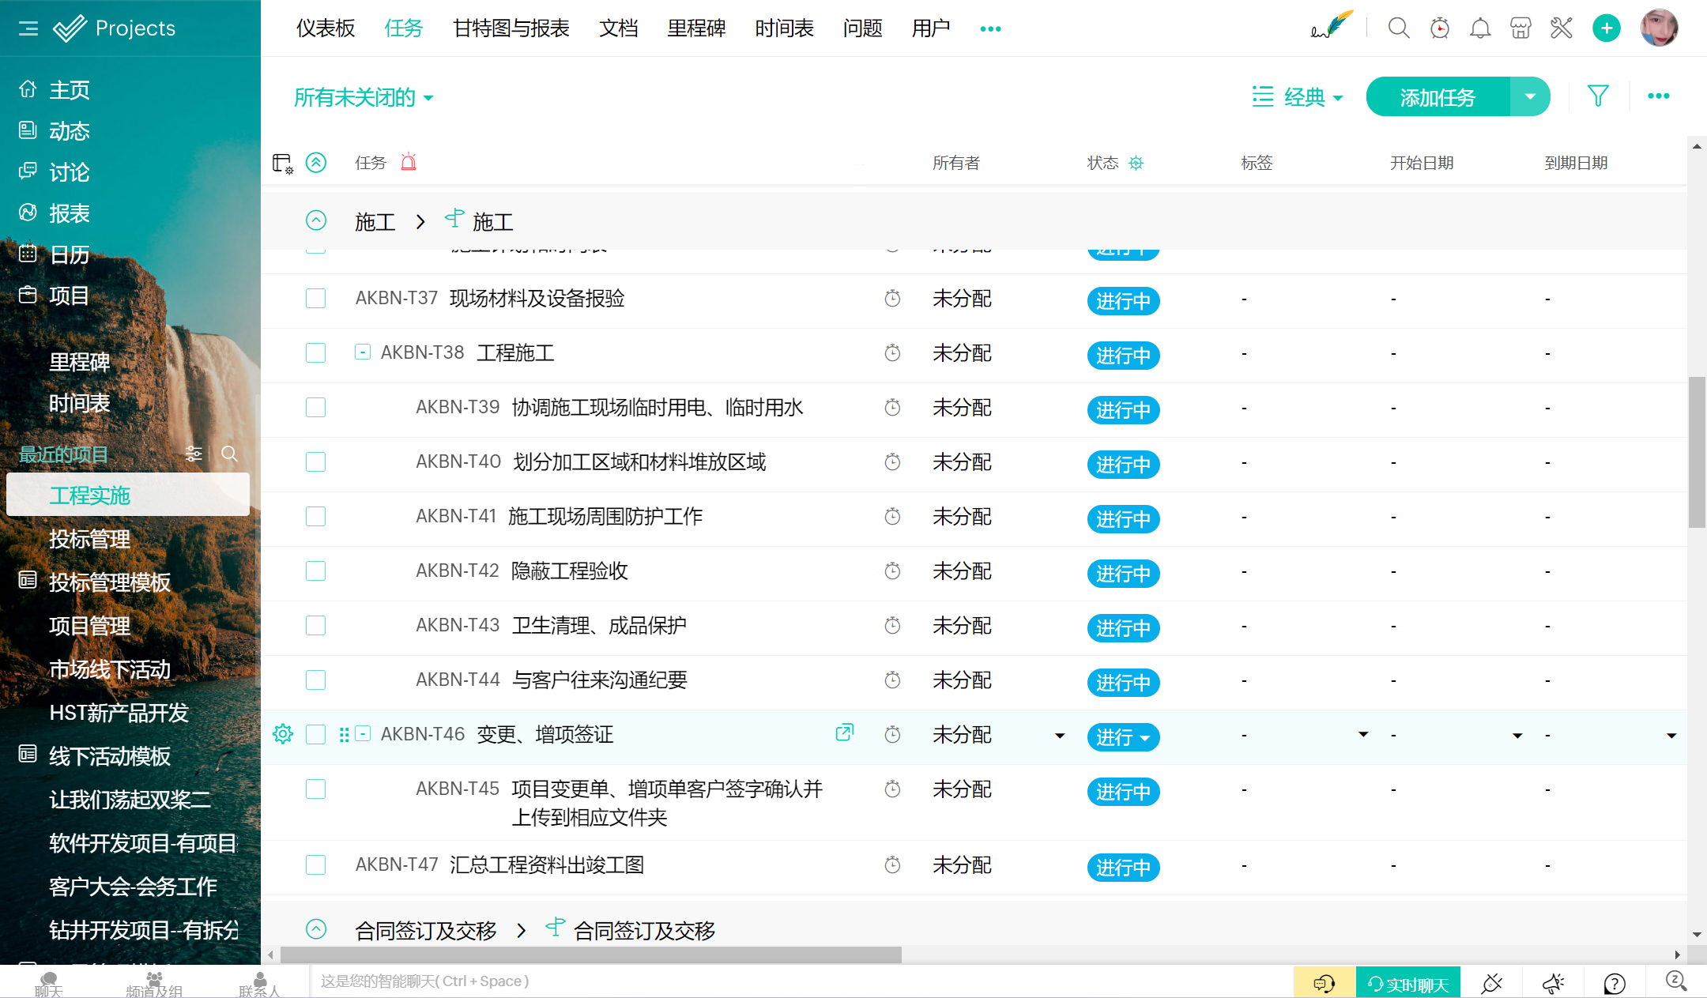Image resolution: width=1707 pixels, height=998 pixels.
Task: Open the search magnifier in top bar
Action: pyautogui.click(x=1398, y=28)
